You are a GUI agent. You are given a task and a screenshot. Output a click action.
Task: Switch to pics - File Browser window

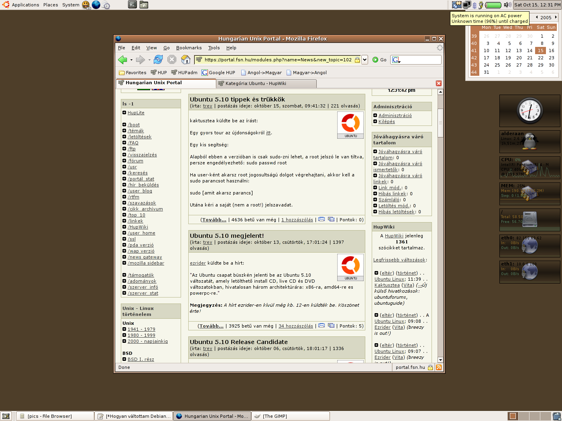55,416
